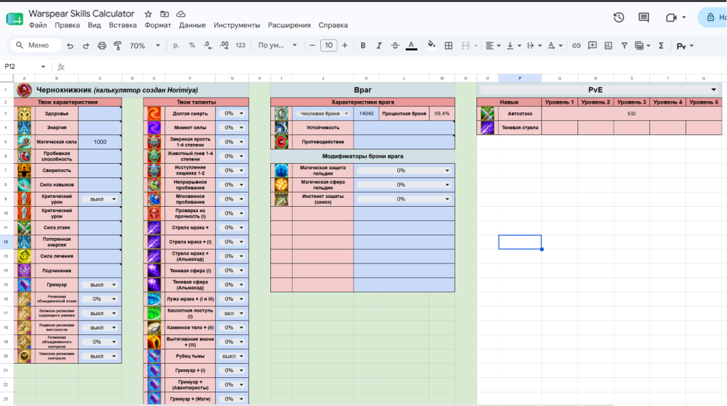The height and width of the screenshot is (406, 727).
Task: Apply italic formatting
Action: click(x=379, y=46)
